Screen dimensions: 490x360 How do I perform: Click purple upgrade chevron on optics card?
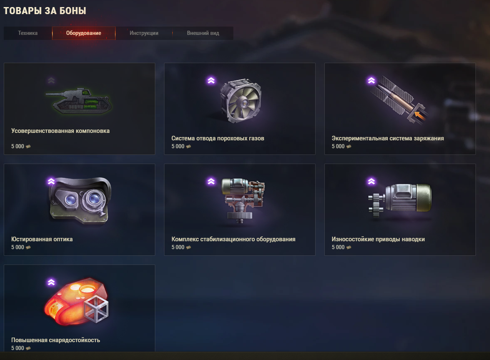pos(51,181)
